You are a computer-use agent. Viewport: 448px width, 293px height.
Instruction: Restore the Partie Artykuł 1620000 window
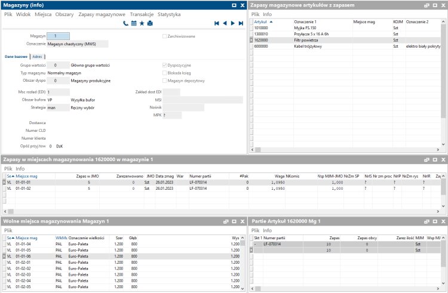tap(426, 221)
